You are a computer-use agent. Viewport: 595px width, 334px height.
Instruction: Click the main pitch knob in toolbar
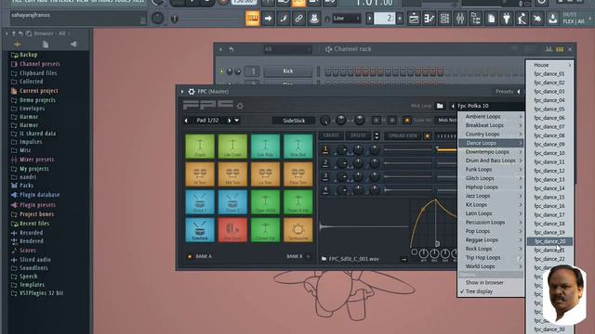[158, 18]
